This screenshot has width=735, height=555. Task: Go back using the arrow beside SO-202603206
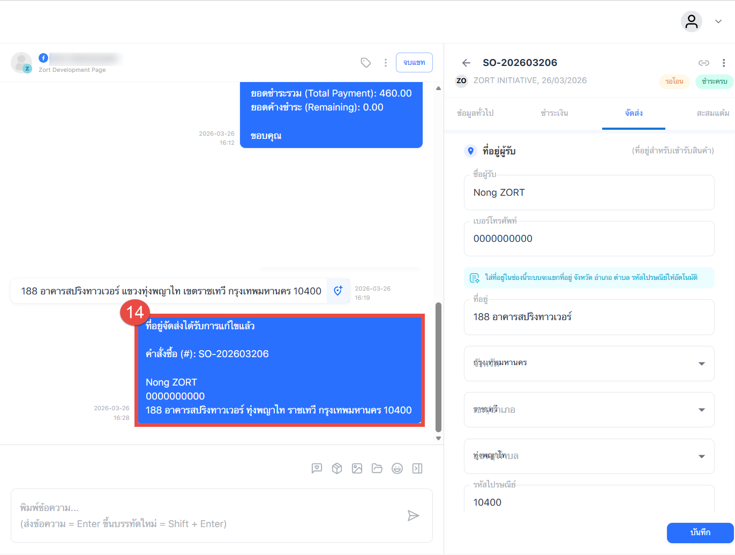click(x=466, y=63)
